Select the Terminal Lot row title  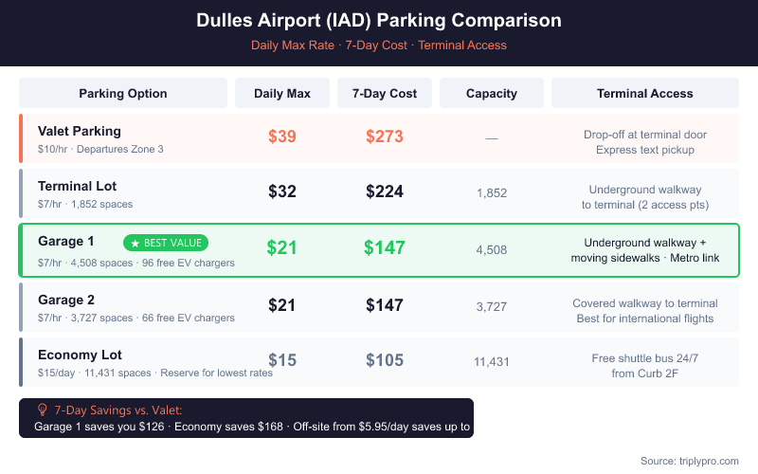78,186
